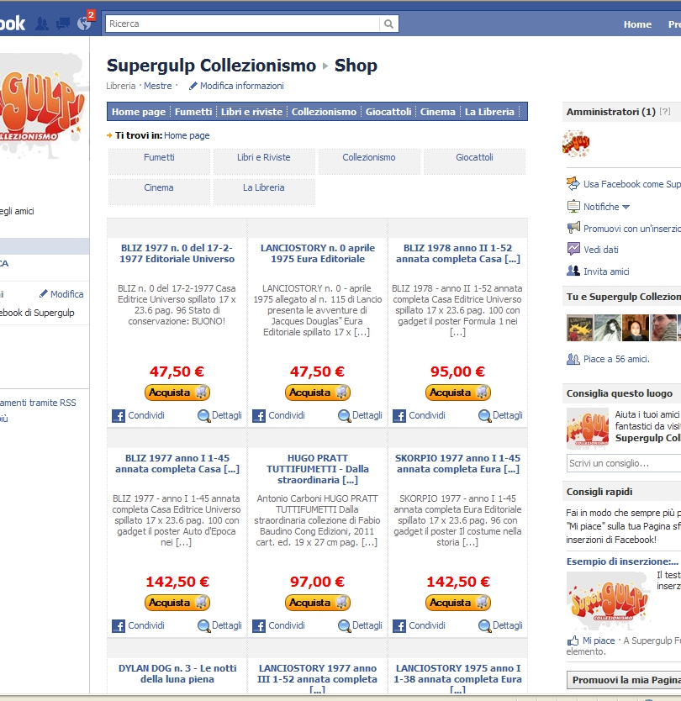The width and height of the screenshot is (681, 701).
Task: Open Libri e riviste in shop menu bar
Action: point(251,112)
